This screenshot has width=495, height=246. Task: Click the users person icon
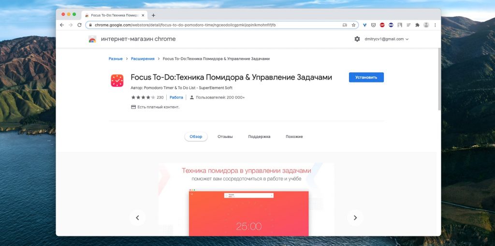click(x=191, y=97)
